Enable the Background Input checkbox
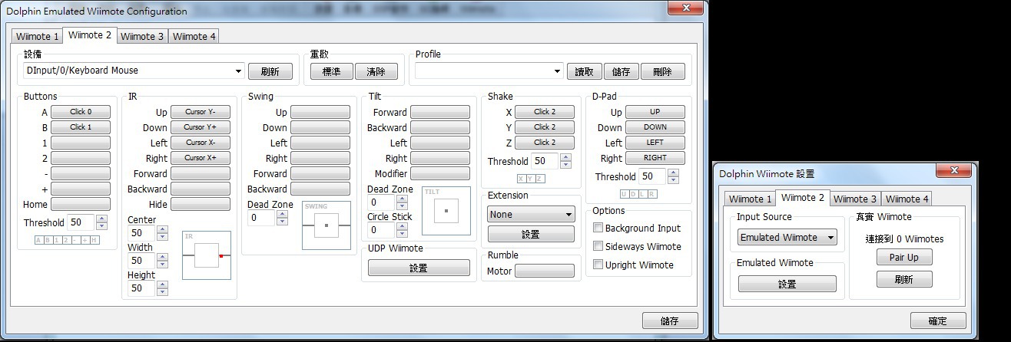1011x342 pixels. [x=598, y=228]
